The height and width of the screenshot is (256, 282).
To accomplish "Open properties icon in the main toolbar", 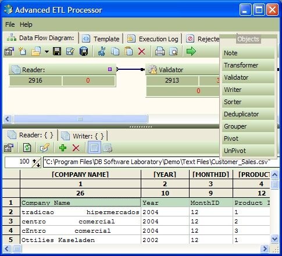I will (9, 51).
